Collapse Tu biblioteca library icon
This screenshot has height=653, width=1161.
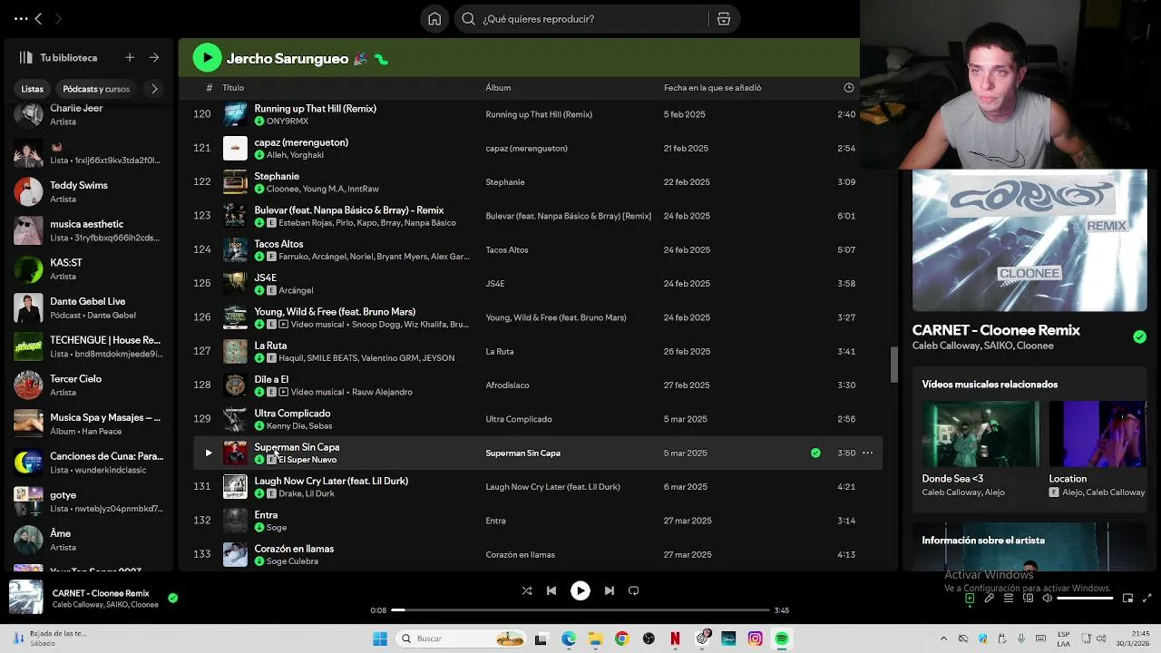pos(26,57)
